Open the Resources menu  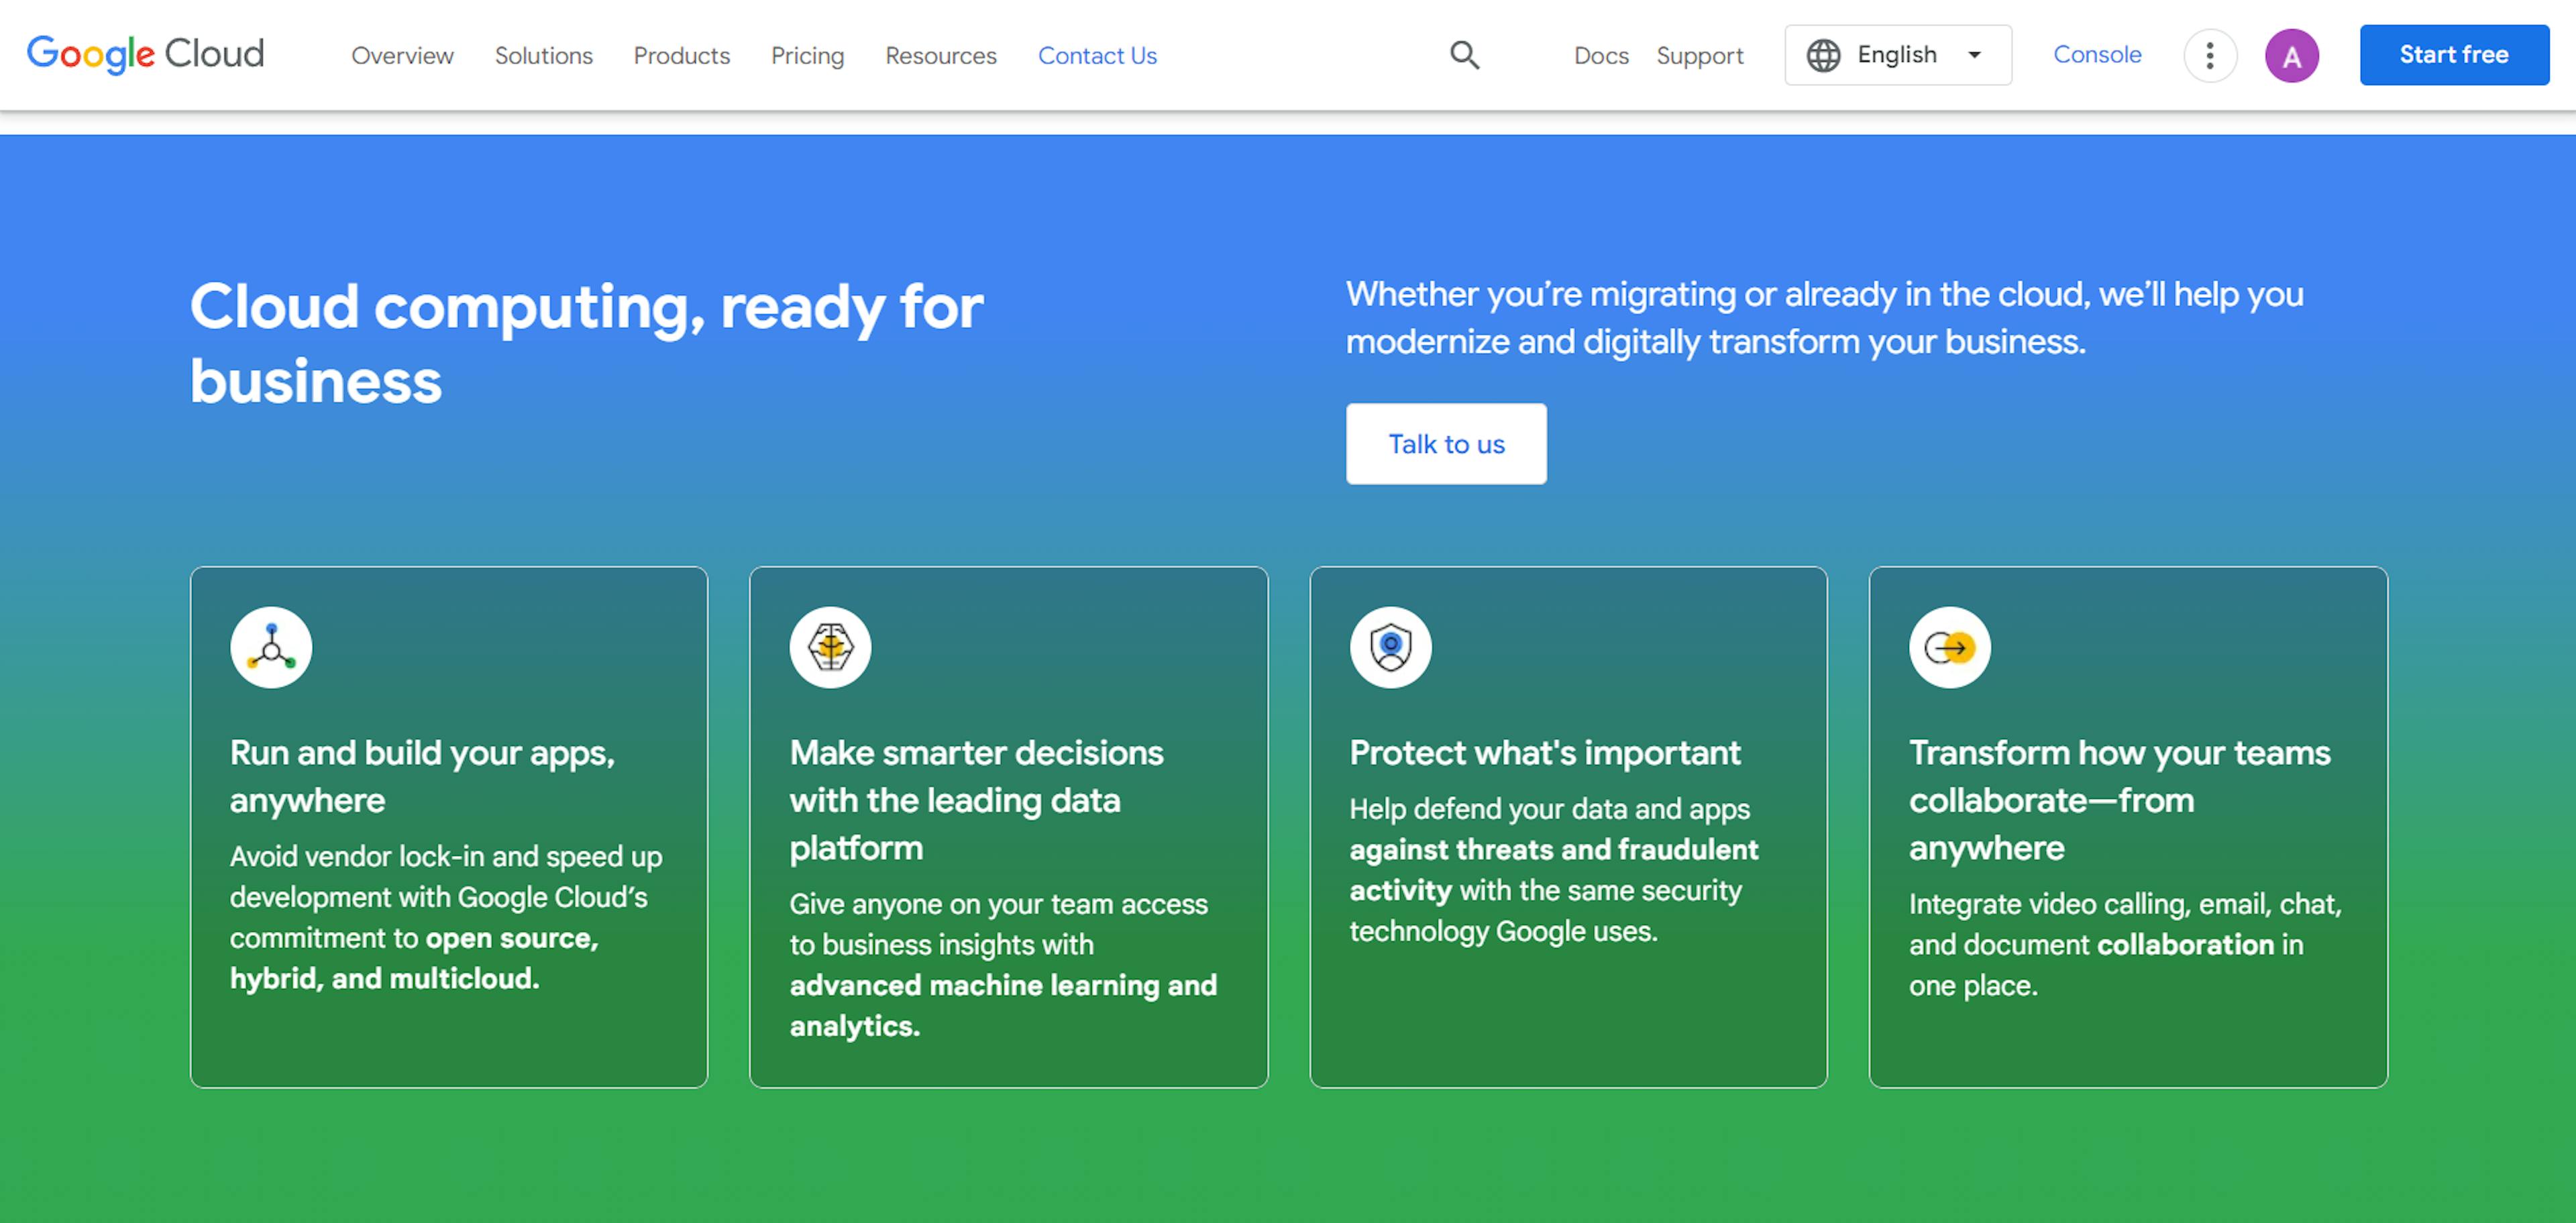click(x=941, y=56)
